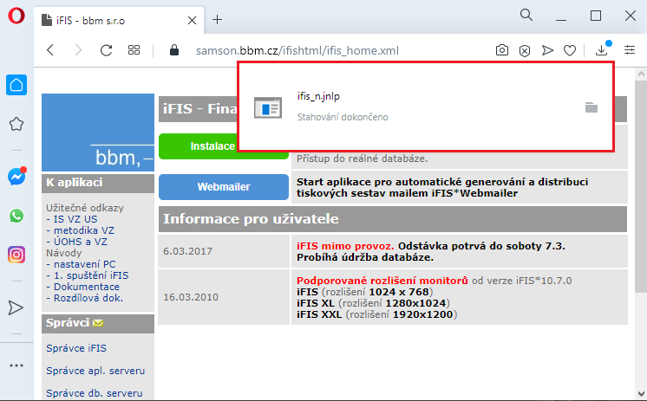Open a new tab with plus button
The image size is (647, 401).
tap(217, 19)
